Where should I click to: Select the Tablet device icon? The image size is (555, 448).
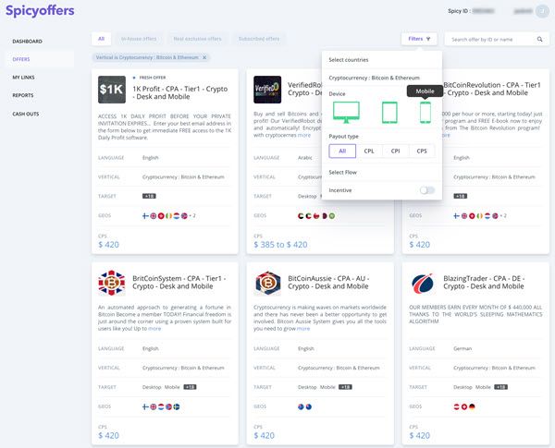pos(389,113)
